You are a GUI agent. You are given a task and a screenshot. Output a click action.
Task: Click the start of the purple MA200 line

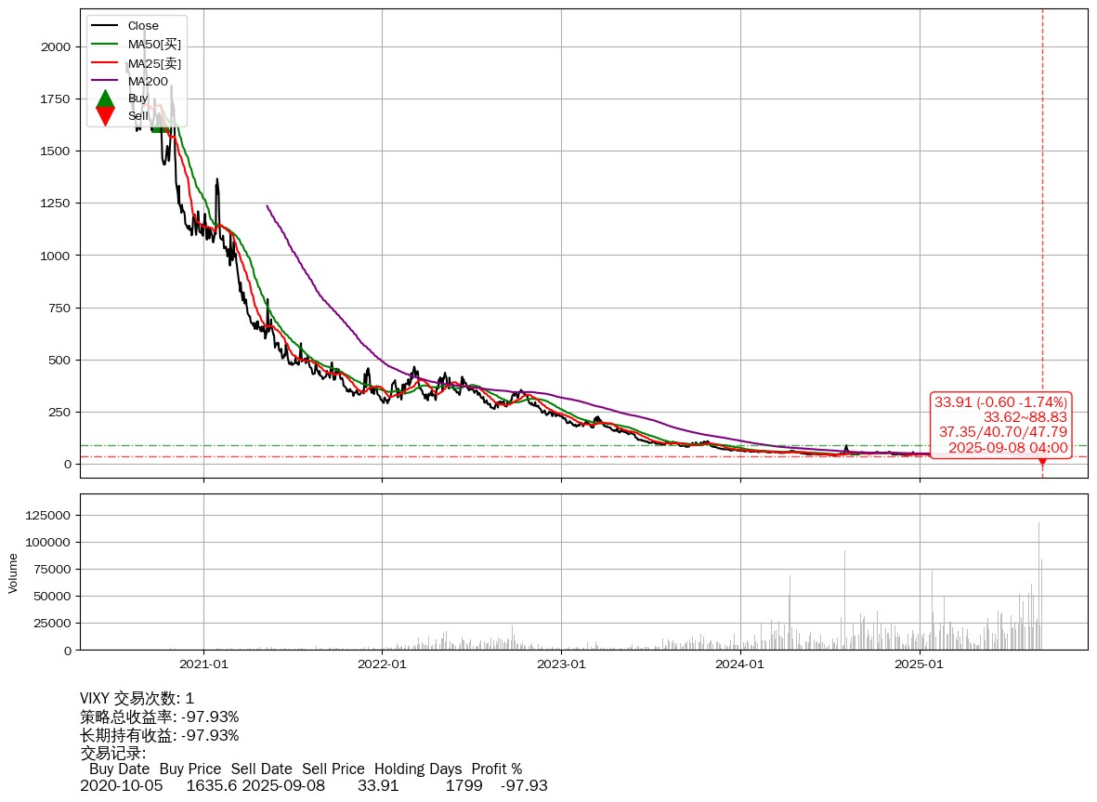268,206
